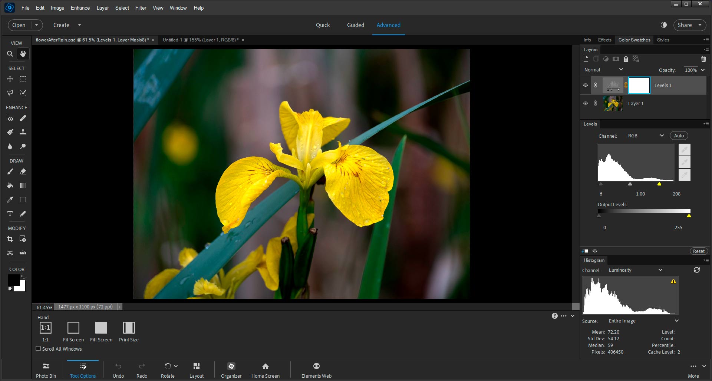Select the Rectangular Marquee tool
The height and width of the screenshot is (381, 712).
(x=23, y=79)
